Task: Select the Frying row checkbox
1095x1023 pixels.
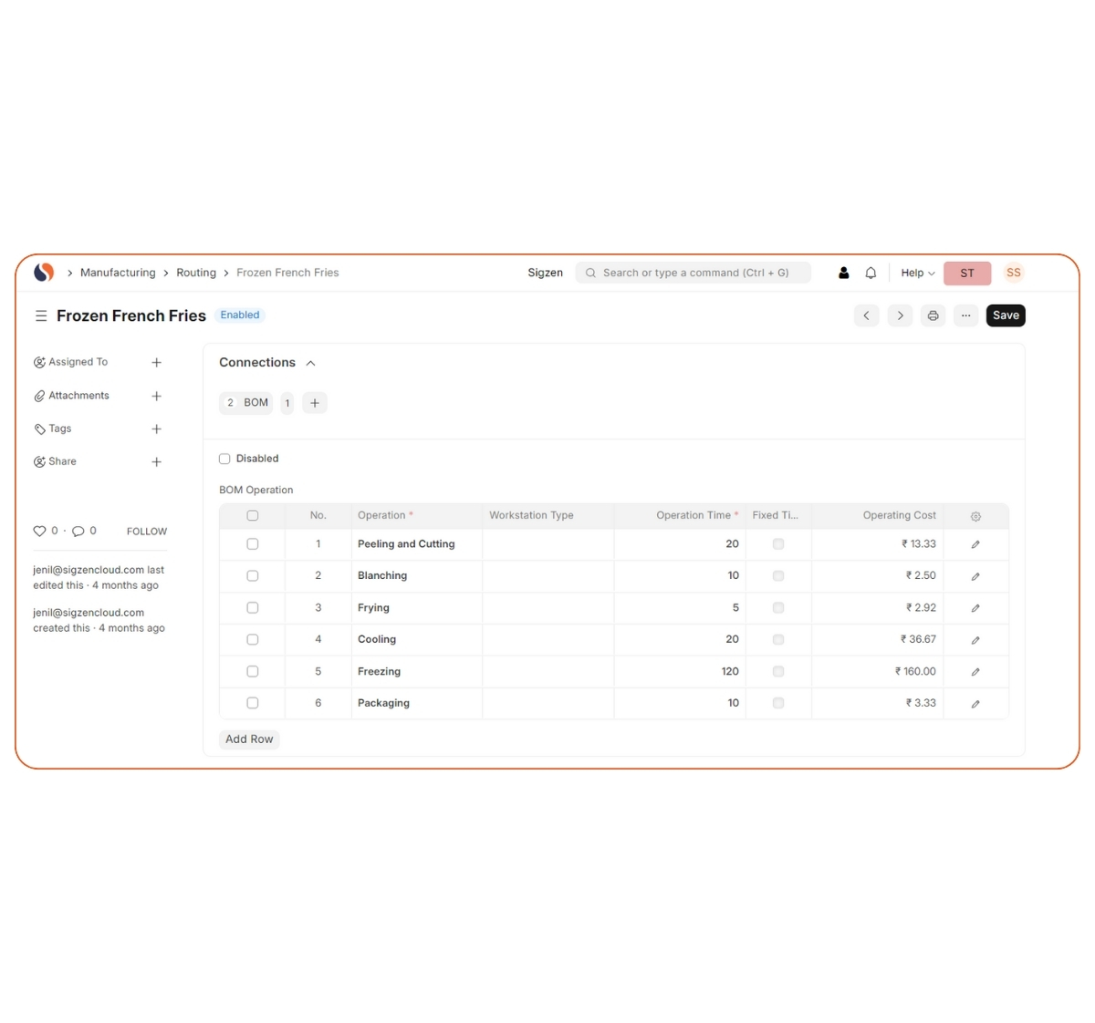Action: pos(253,607)
